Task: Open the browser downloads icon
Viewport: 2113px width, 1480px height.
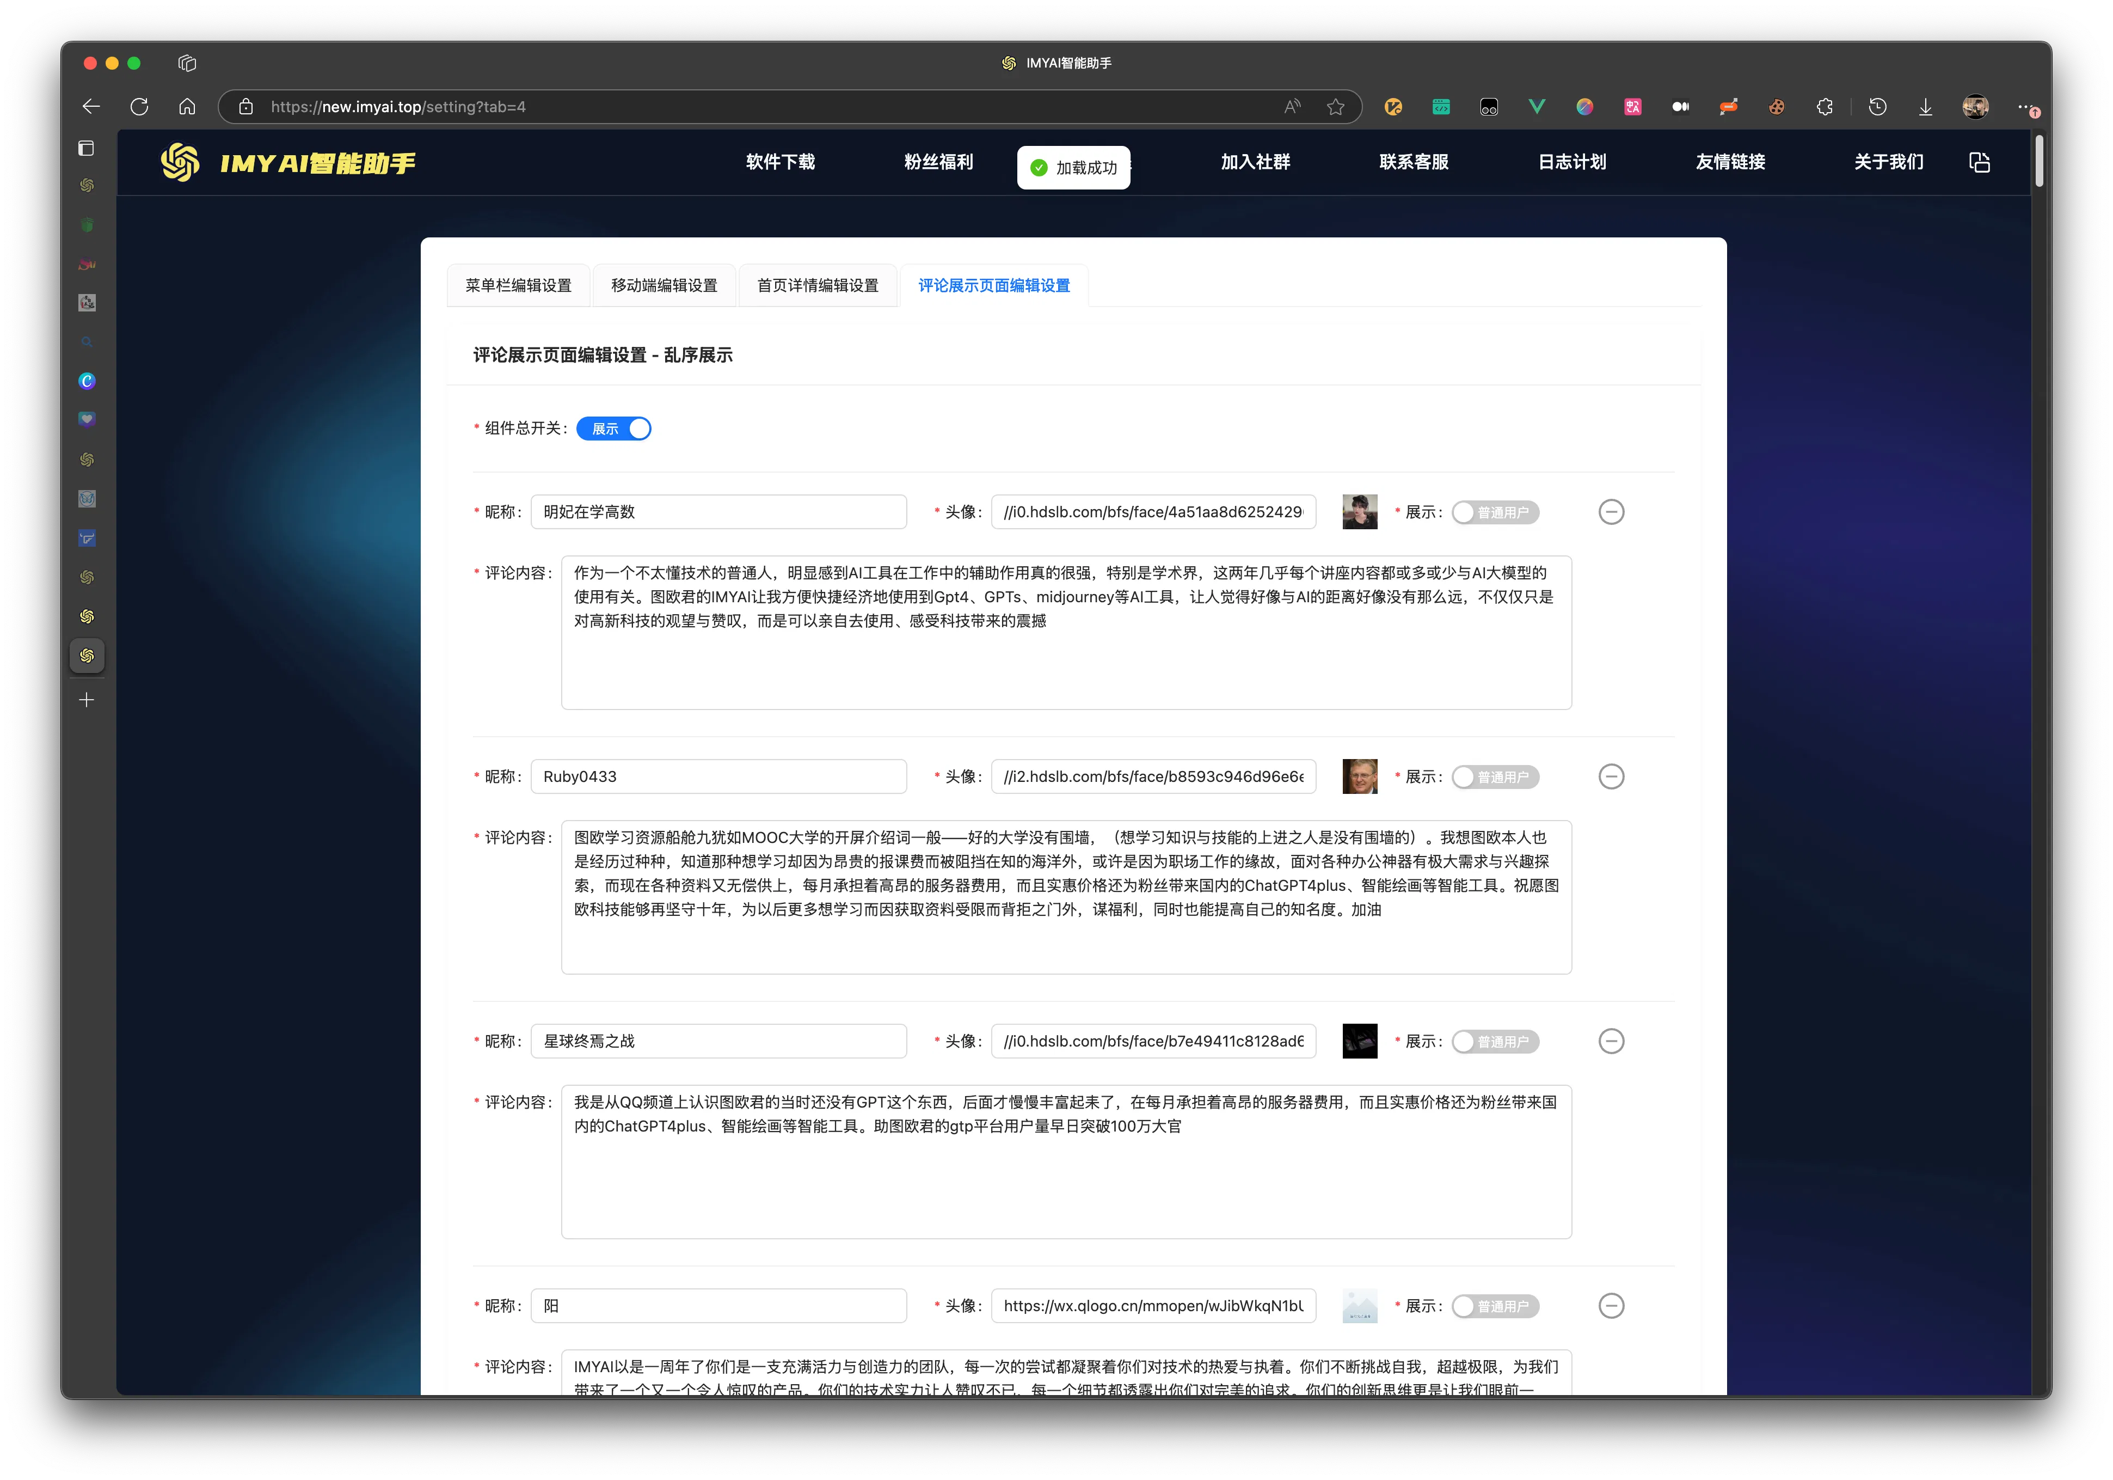Action: click(1925, 107)
